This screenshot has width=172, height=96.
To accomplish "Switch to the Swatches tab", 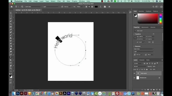I will [x=141, y=11].
